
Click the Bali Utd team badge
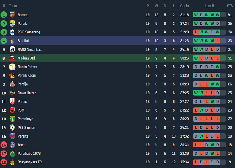[x=12, y=41]
